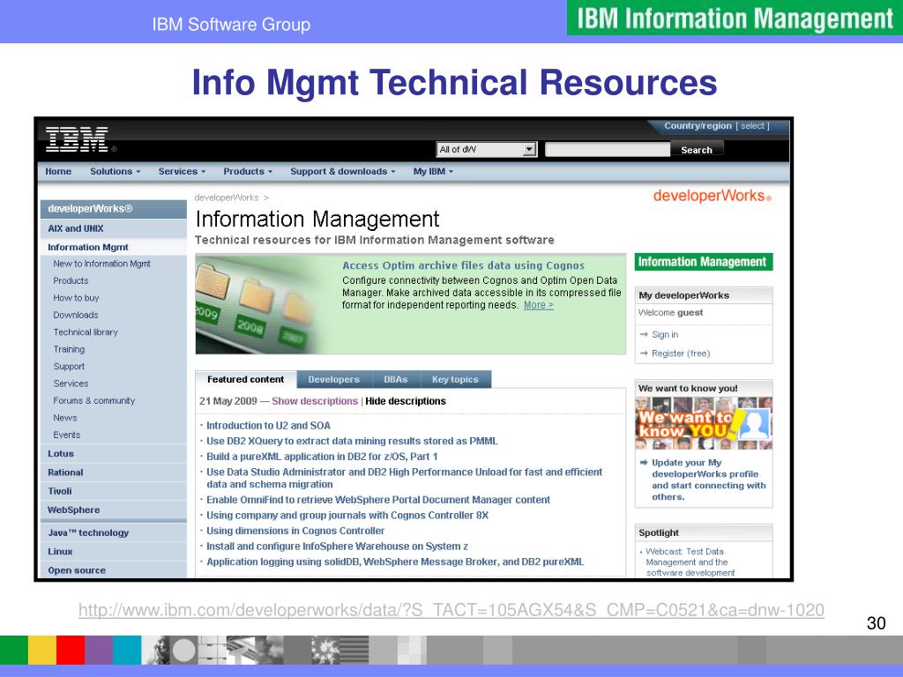Viewport: 903px width, 677px height.
Task: Open 'Enable OmniFind to retrieve WebSphere Portal' article
Action: coord(378,501)
